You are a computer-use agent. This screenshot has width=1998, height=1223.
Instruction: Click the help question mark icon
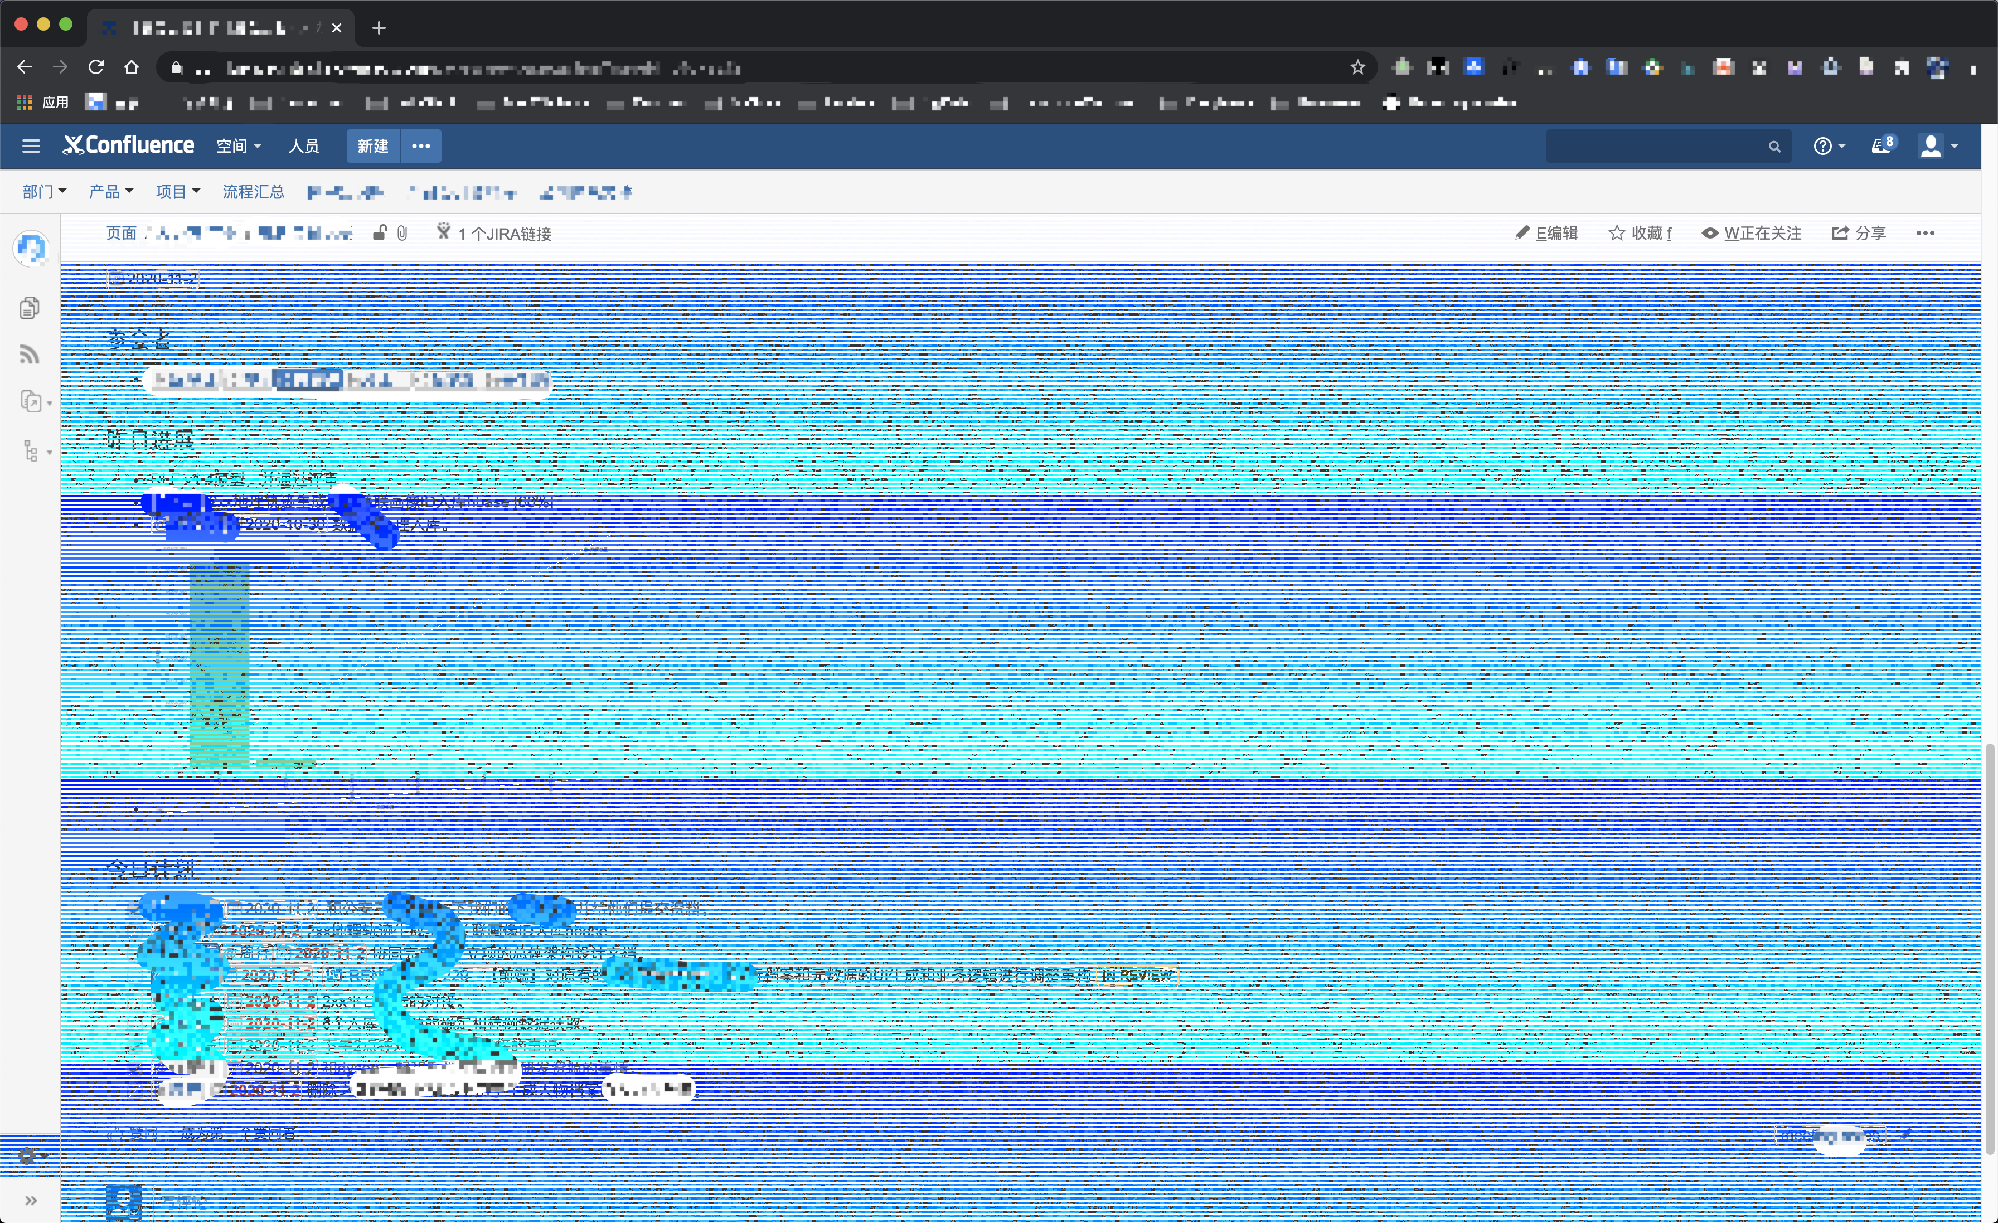(1823, 146)
